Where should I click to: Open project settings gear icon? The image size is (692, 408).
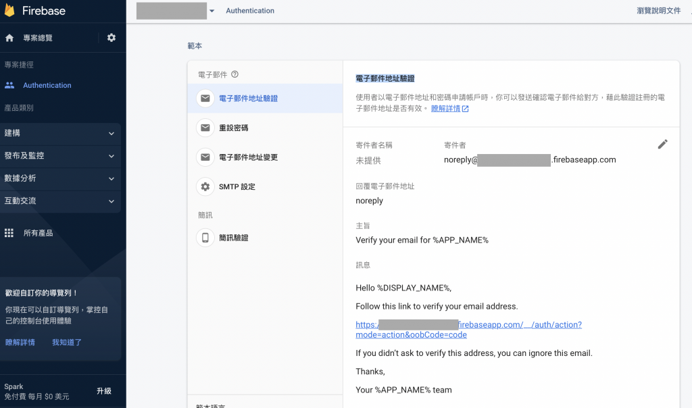(x=112, y=38)
